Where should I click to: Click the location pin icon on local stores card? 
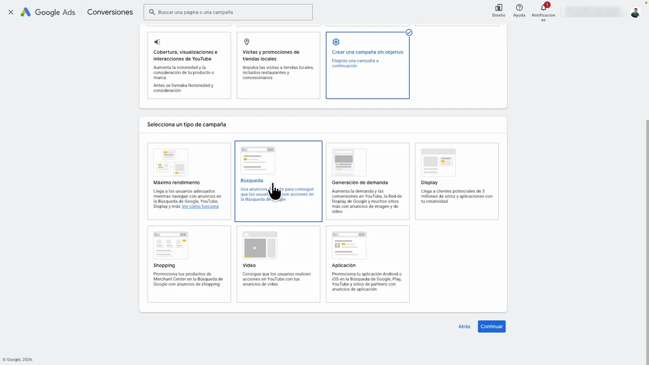point(246,42)
